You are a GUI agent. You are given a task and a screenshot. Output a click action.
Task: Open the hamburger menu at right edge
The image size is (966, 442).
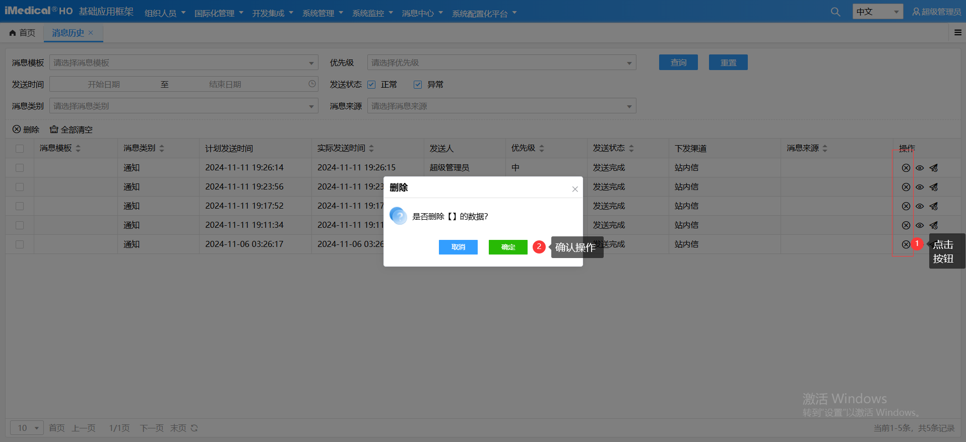(x=957, y=33)
